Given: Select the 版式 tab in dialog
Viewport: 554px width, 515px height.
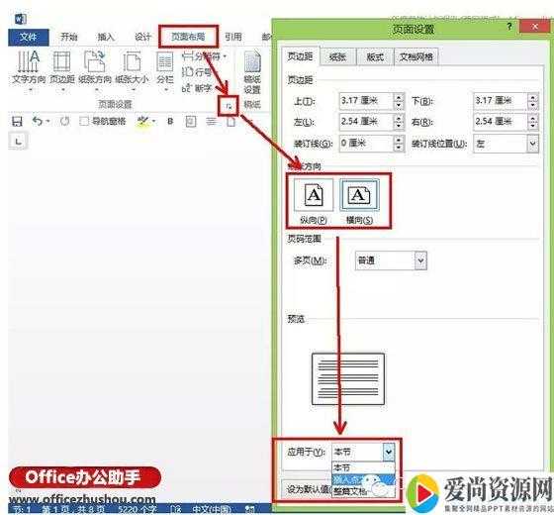Looking at the screenshot, I should click(x=375, y=57).
